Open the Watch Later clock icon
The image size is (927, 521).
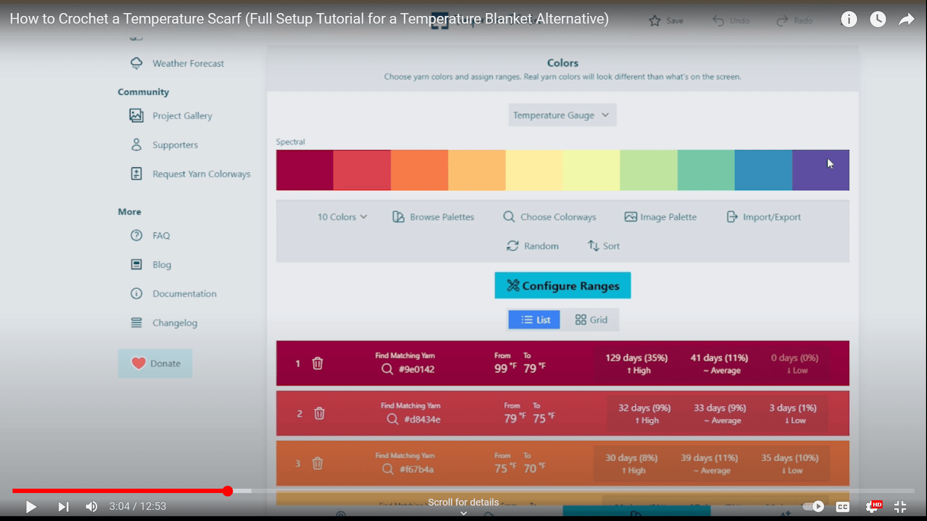click(x=878, y=19)
